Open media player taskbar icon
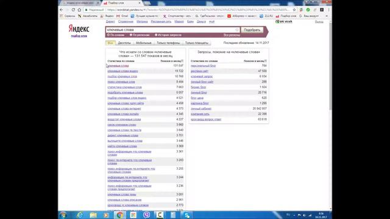Screen dimensions: 390x219 [x=106, y=215]
